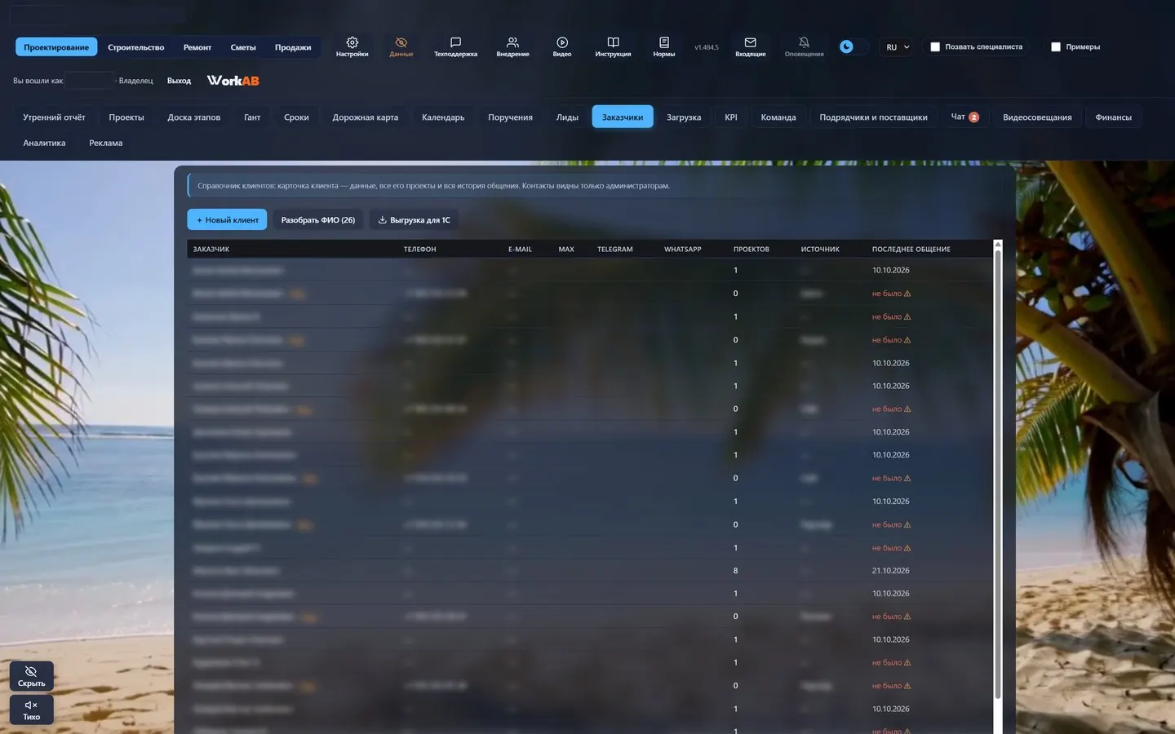Click the Скрыть button at bottom left
This screenshot has height=734, width=1175.
(x=31, y=676)
